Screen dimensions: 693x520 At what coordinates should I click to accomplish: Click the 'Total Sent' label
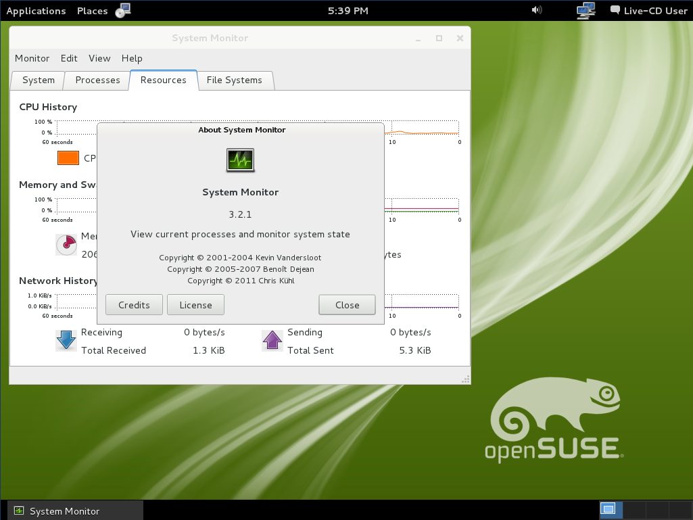(310, 350)
